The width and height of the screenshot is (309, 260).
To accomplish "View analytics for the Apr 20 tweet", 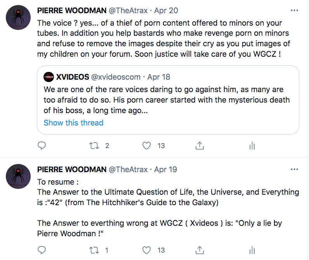I will pos(252,146).
